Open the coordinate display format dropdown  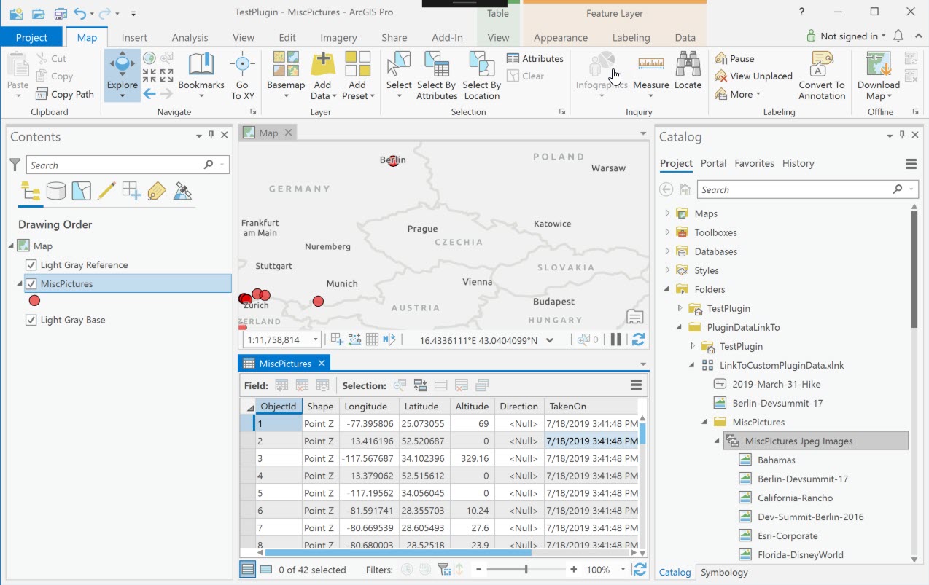(x=550, y=340)
